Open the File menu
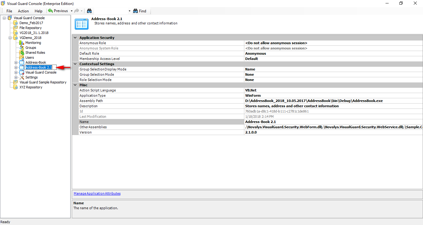 pyautogui.click(x=9, y=11)
